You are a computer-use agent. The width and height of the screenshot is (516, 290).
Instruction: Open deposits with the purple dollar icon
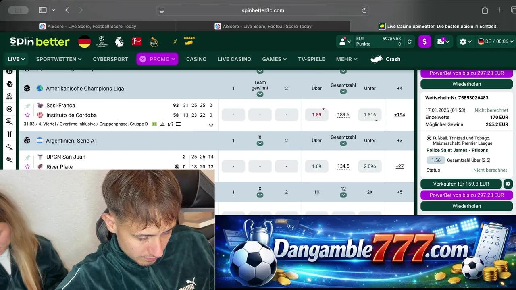(424, 41)
